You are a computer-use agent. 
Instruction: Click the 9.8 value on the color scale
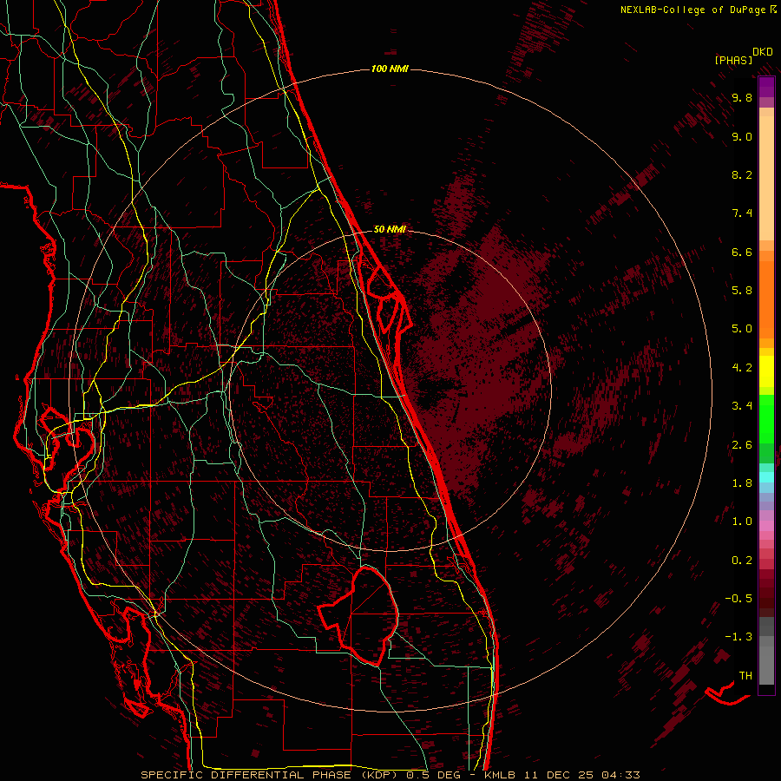(x=742, y=97)
